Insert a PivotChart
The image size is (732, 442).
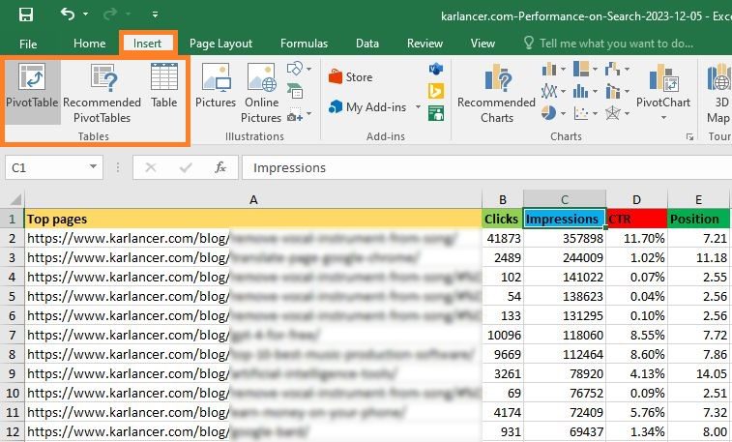coord(663,84)
